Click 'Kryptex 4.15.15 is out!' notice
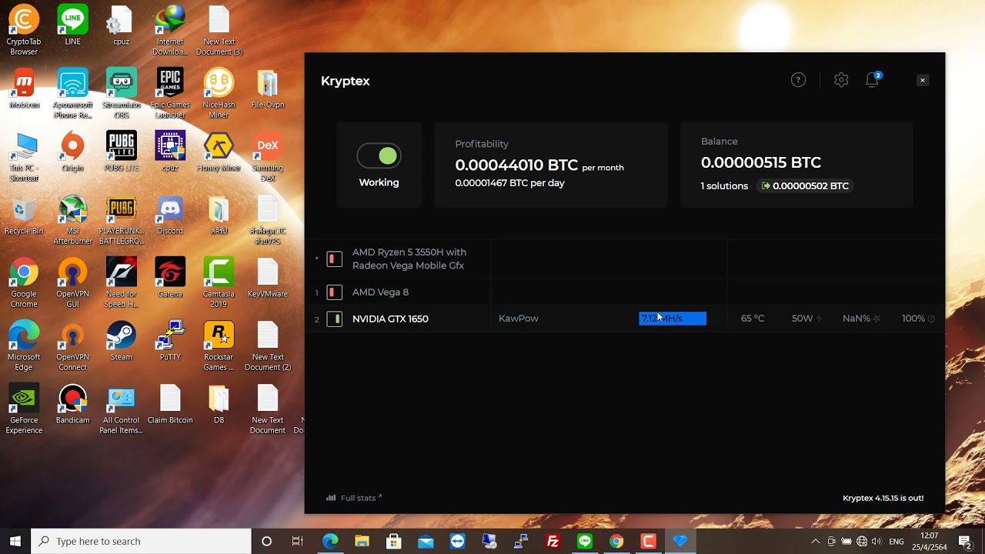The image size is (985, 554). pyautogui.click(x=883, y=498)
